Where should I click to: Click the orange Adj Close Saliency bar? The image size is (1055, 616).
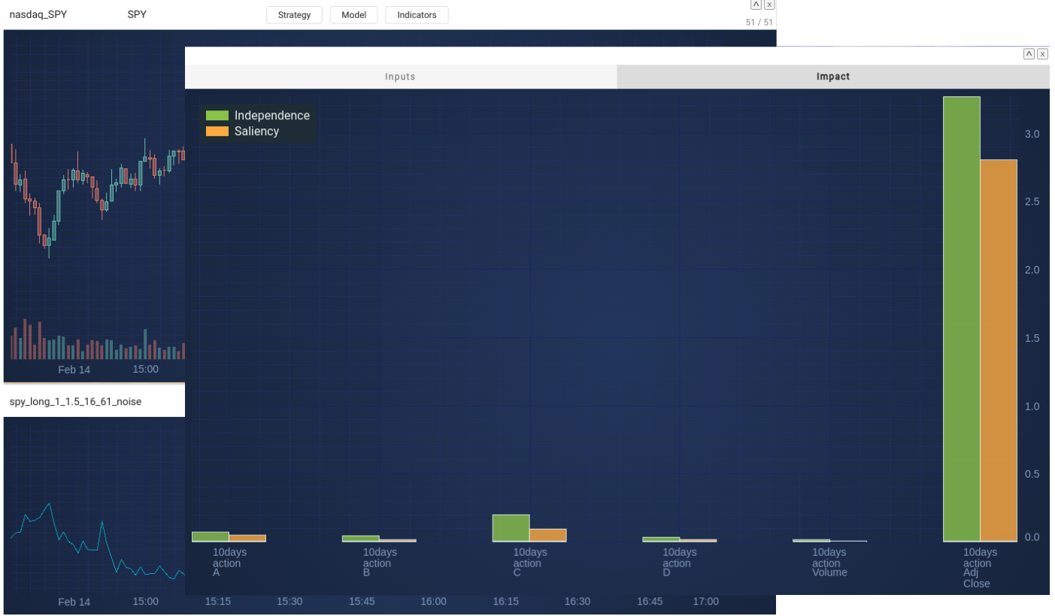coord(999,350)
